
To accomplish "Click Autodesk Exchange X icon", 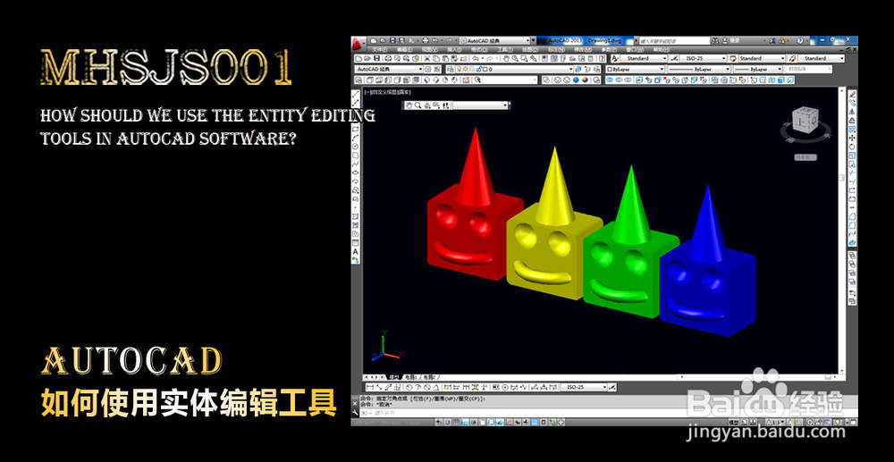I will pos(772,40).
